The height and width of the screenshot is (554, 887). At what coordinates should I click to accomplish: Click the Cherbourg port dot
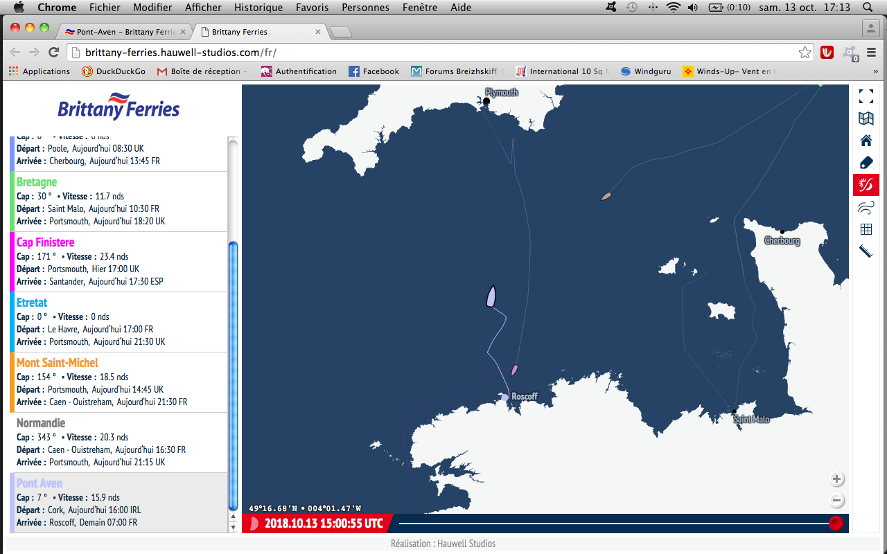coord(782,232)
